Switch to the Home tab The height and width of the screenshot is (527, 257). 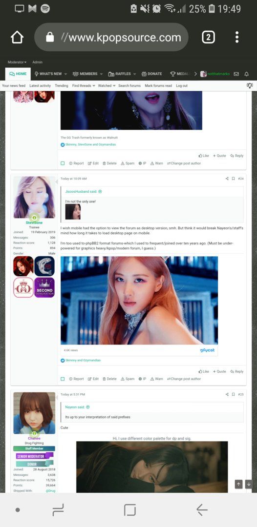tap(18, 74)
